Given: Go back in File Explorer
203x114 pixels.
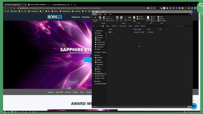Looking at the screenshot, I should tap(94, 26).
